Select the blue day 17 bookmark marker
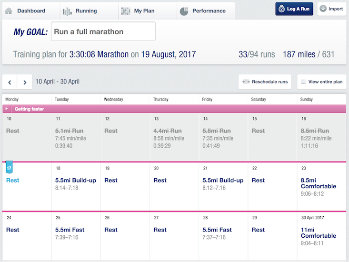Image resolution: width=349 pixels, height=262 pixels. point(9,167)
